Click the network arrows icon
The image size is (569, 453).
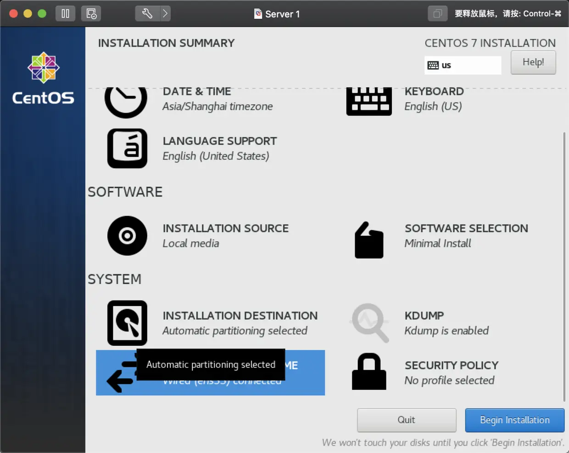pyautogui.click(x=121, y=373)
